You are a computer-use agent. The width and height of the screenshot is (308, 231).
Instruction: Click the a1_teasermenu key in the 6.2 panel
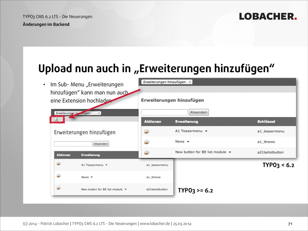157,165
